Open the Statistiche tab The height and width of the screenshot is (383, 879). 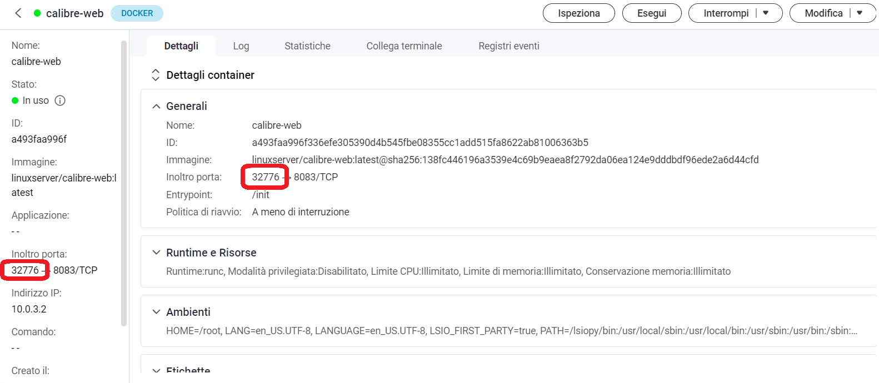click(x=307, y=46)
